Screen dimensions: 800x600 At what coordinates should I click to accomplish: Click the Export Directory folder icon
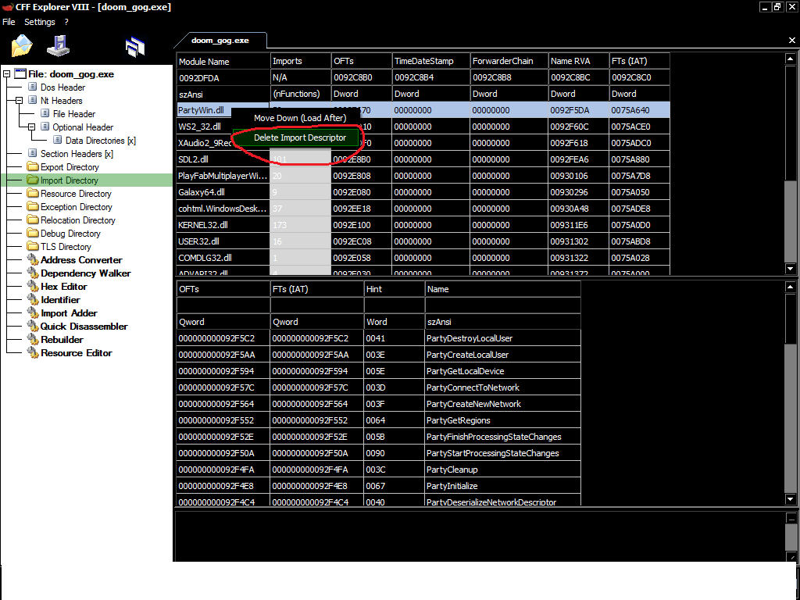point(33,167)
